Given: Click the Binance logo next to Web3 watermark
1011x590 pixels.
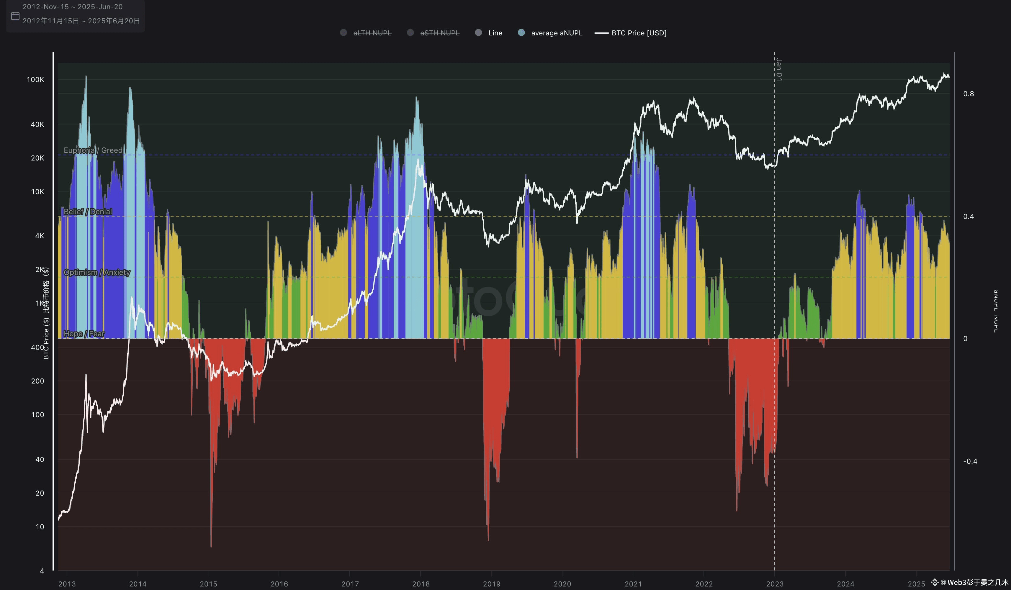Looking at the screenshot, I should (935, 582).
